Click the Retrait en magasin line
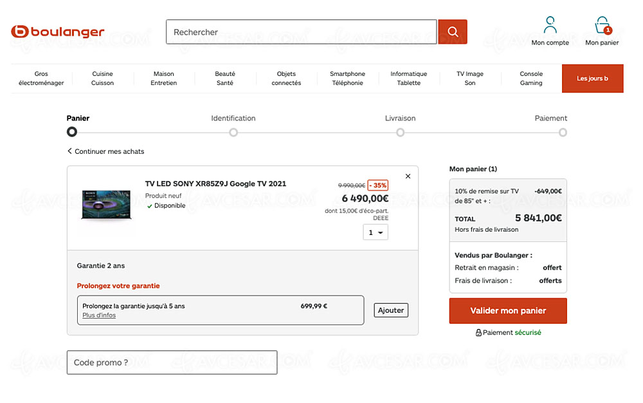Viewport: 643px width, 403px height. coord(508,268)
